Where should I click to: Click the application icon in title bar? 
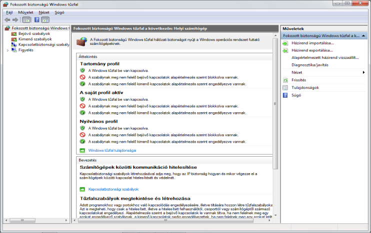(5, 4)
